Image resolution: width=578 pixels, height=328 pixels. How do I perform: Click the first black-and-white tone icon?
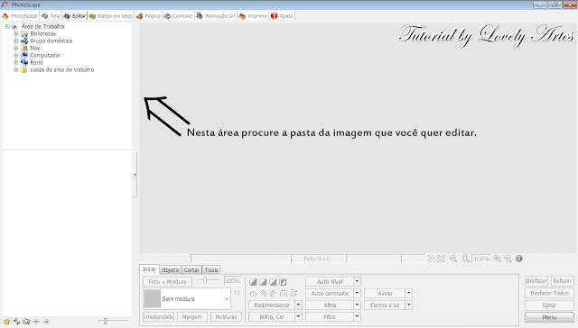253,282
